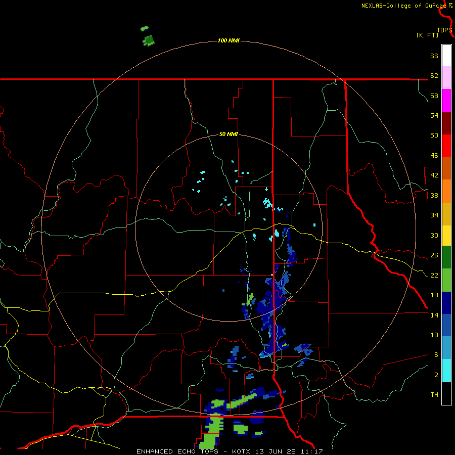This screenshot has height=455, width=455.
Task: Click the 26 legend value
Action: pyautogui.click(x=434, y=255)
